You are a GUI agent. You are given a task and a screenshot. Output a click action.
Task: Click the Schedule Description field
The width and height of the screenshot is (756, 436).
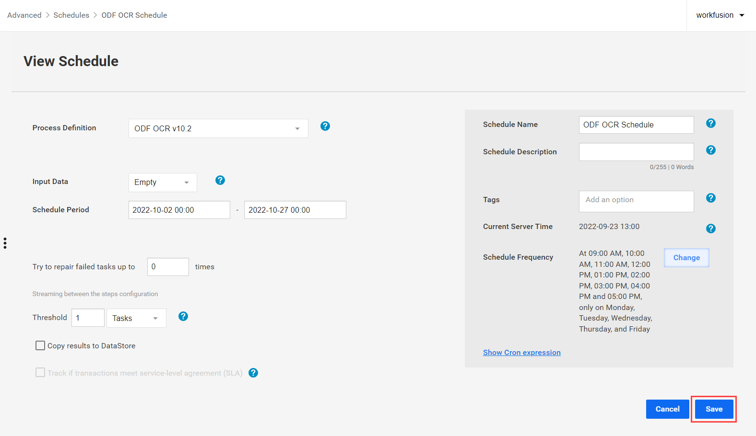637,152
